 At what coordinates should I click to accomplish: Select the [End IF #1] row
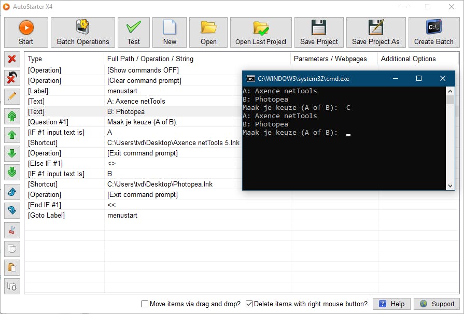click(242, 205)
